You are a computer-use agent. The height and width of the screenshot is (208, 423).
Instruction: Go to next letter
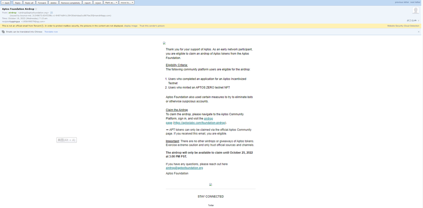[415, 2]
